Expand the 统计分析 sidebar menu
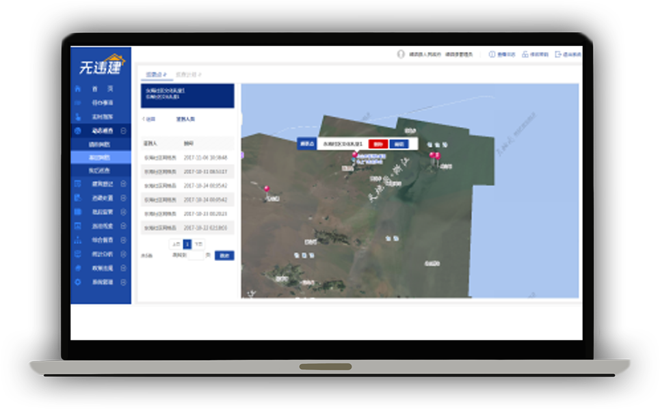Image resolution: width=660 pixels, height=410 pixels. click(124, 254)
